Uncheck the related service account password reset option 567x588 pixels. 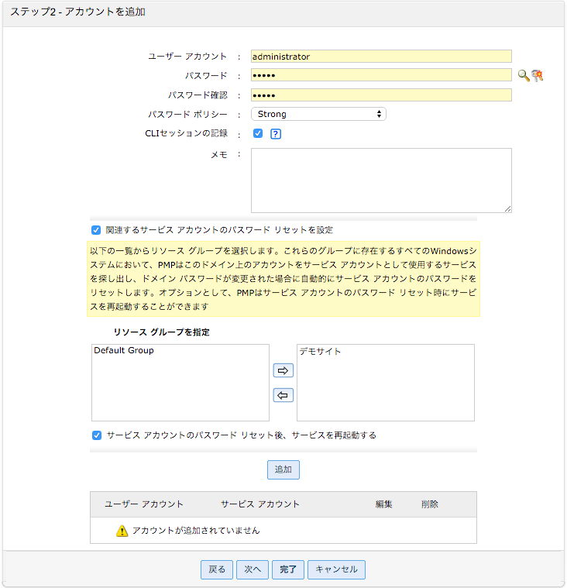coord(96,230)
